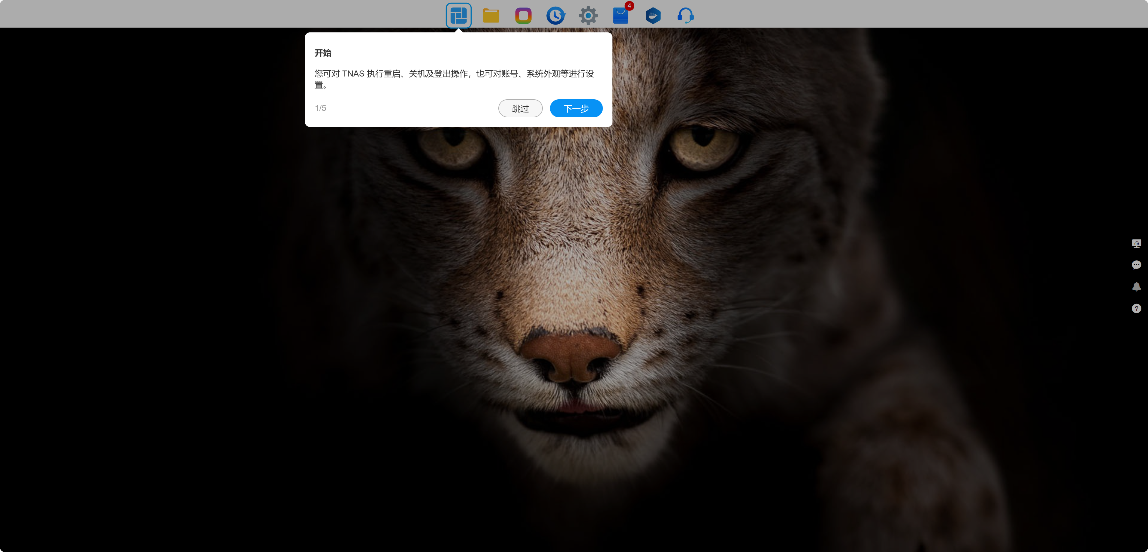
Task: Open help question mark icon
Action: click(1136, 308)
